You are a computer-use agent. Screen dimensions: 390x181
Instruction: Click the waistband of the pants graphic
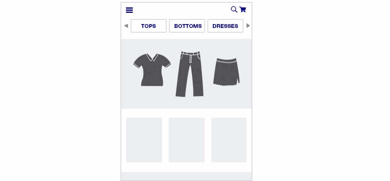[191, 53]
